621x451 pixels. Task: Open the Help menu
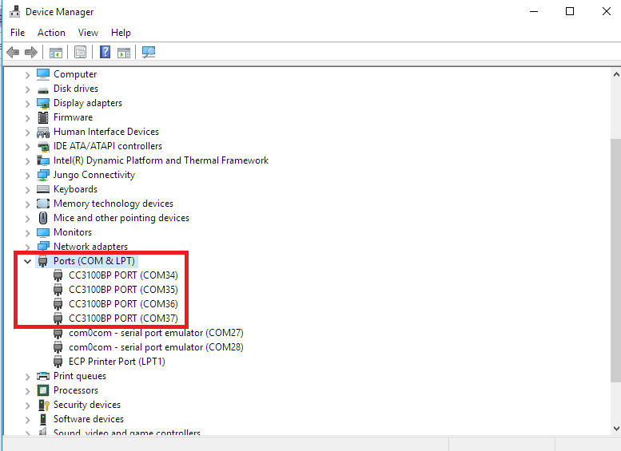pyautogui.click(x=121, y=33)
